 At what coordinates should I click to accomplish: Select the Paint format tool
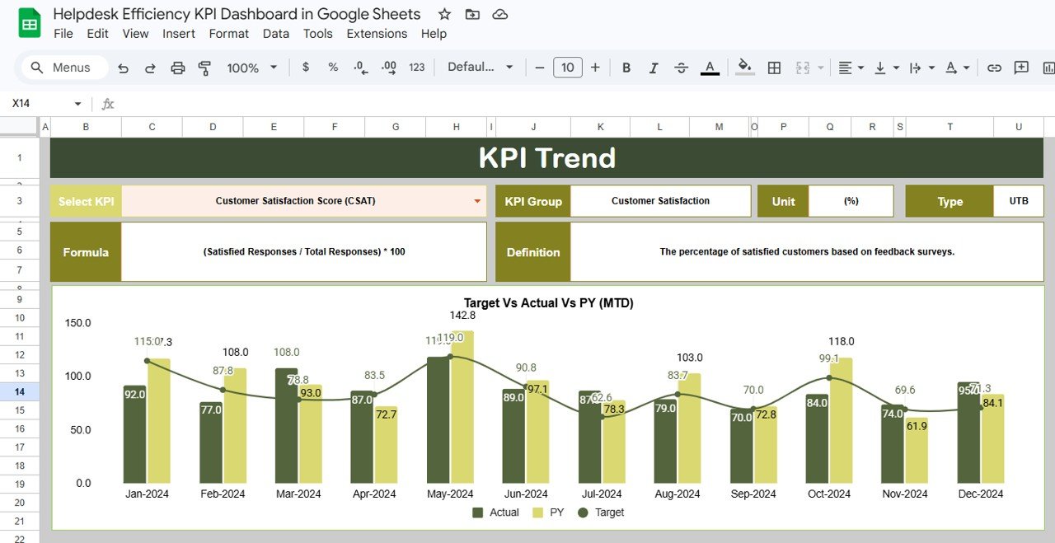point(204,68)
